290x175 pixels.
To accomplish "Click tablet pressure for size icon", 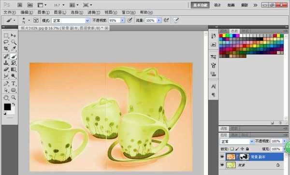I will [176, 20].
